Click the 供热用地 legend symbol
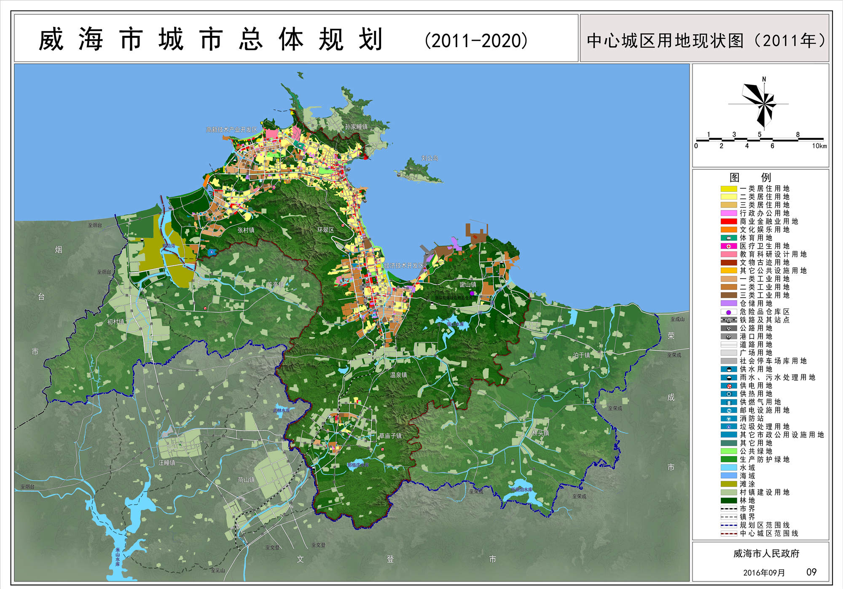Screen dimensions: 843x589 click(728, 394)
